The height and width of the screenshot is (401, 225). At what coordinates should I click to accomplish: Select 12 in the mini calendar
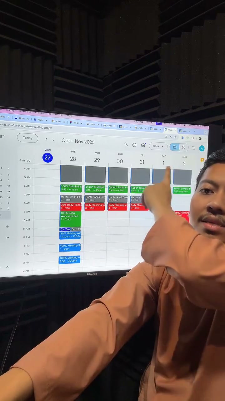8,186
